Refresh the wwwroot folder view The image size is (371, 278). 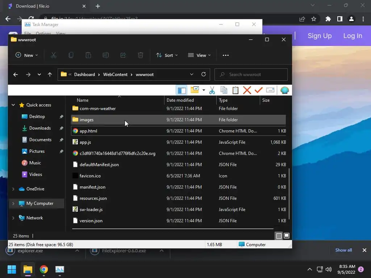(x=204, y=74)
